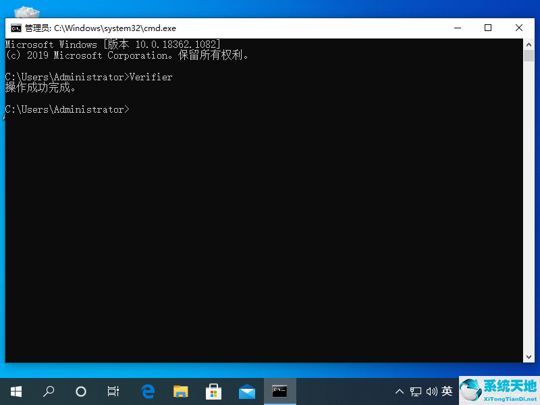Open Task View on the taskbar
This screenshot has width=540, height=405.
tap(113, 391)
